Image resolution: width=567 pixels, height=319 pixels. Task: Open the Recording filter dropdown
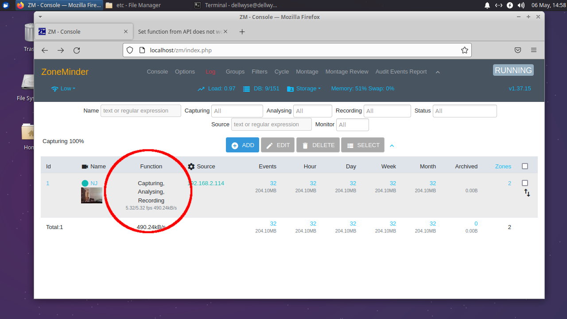[387, 111]
